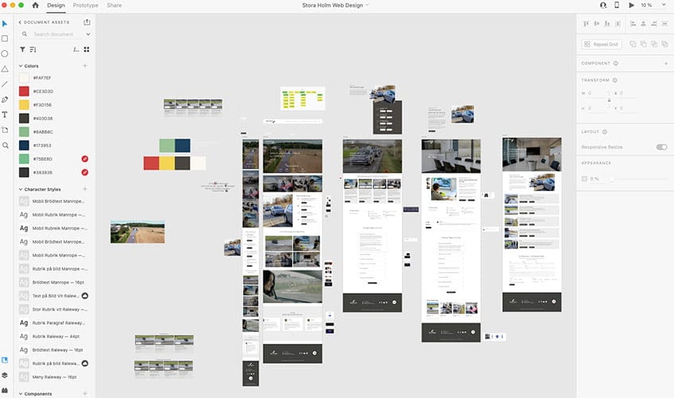674x398 pixels.
Task: Select 'Brödtext Manrope — 16pt' character style
Action: tap(53, 283)
